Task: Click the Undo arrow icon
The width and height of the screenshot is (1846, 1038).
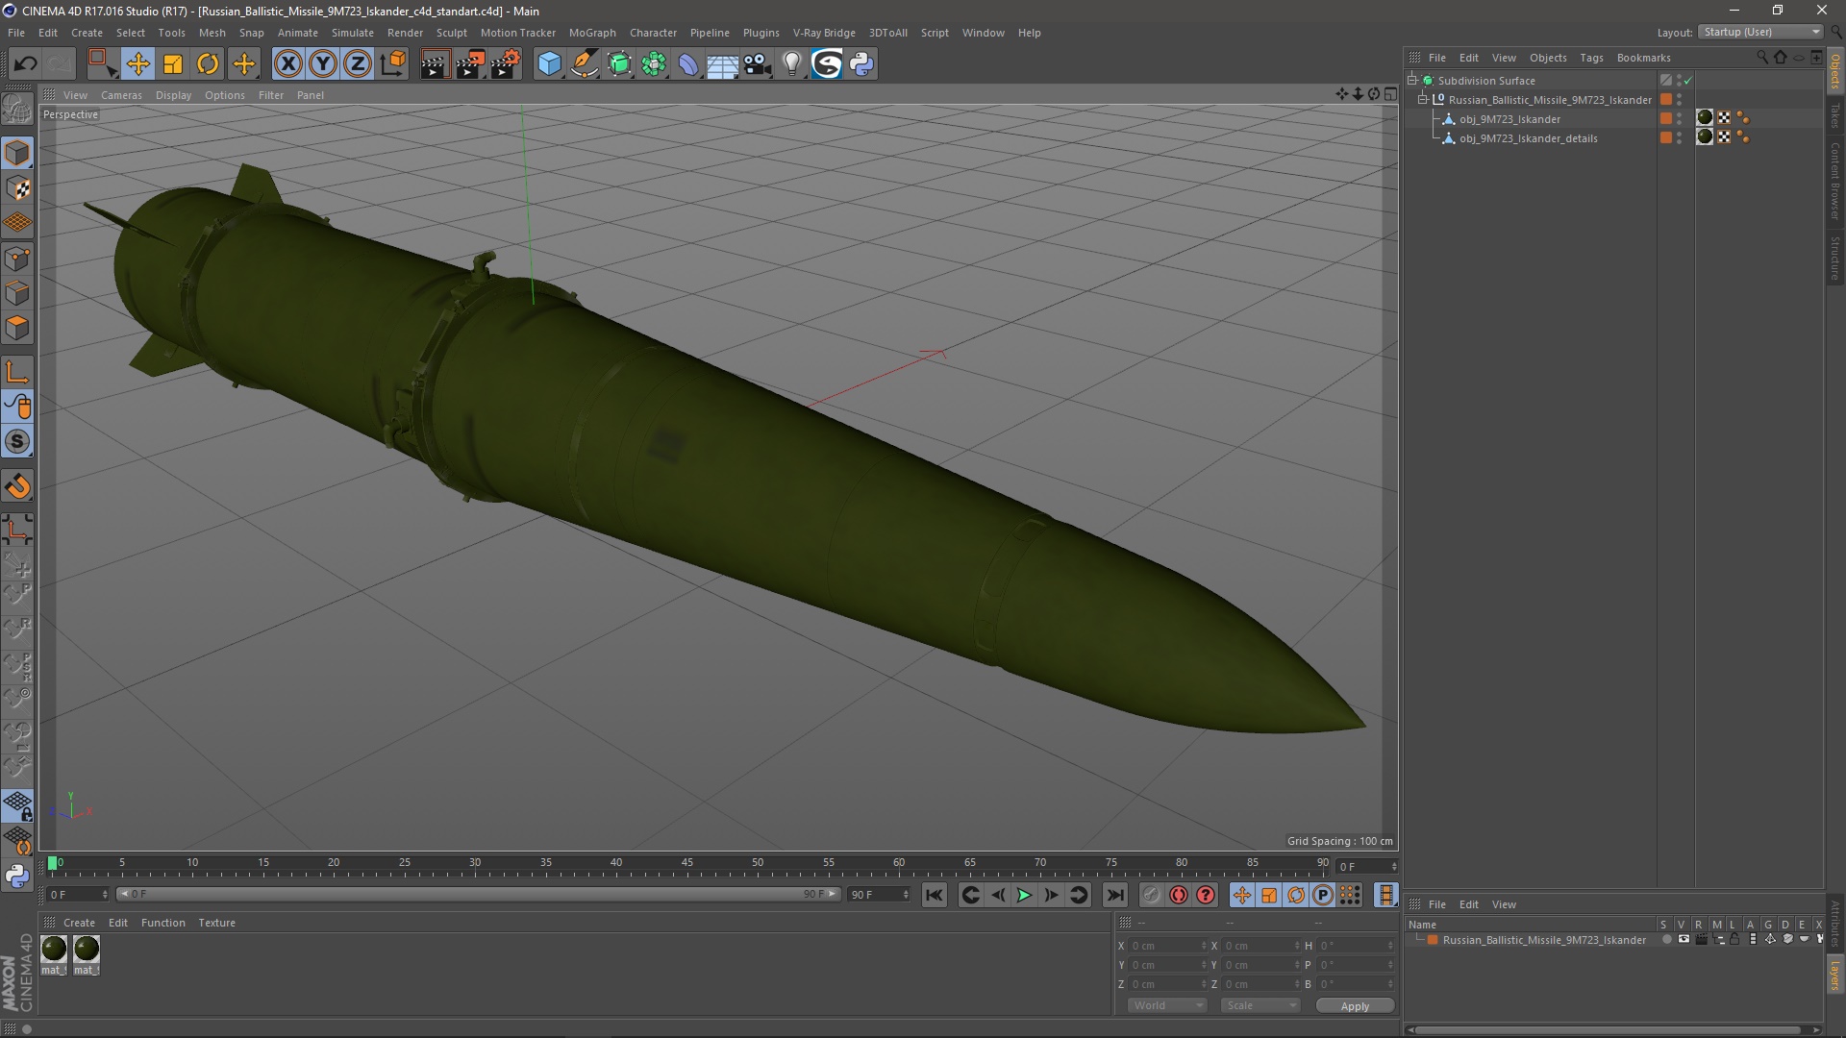Action: point(26,64)
